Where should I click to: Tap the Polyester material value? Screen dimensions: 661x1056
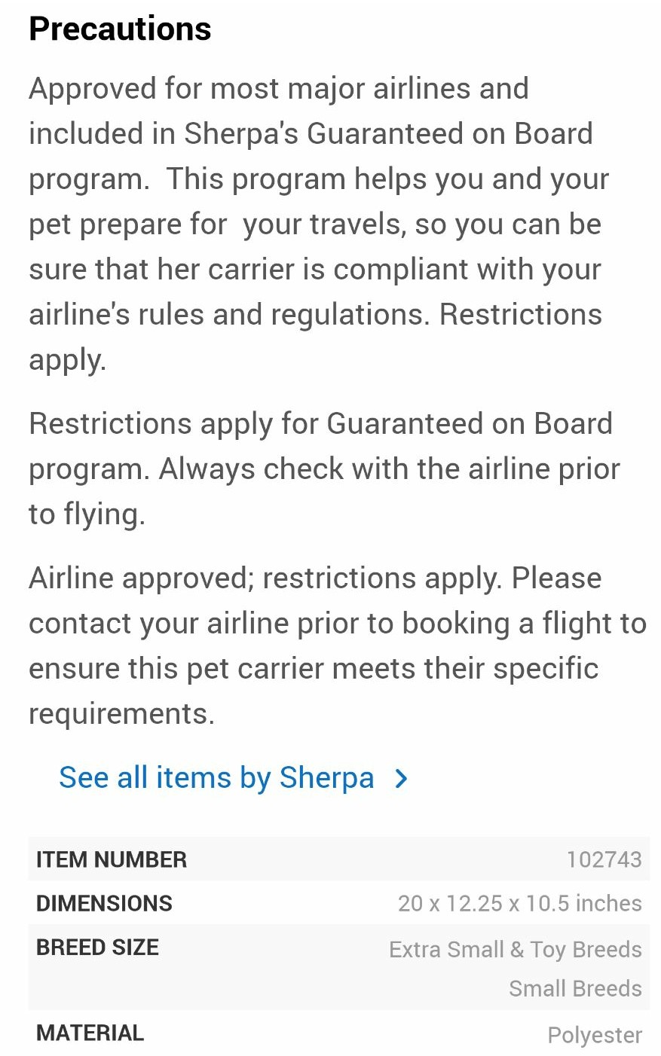595,1036
